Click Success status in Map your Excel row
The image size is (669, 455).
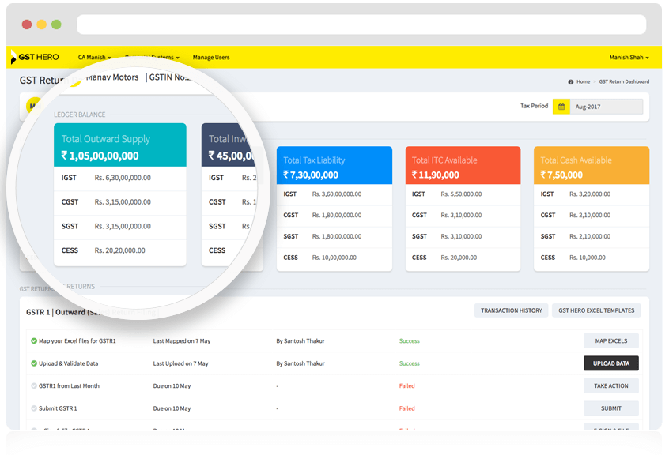click(x=409, y=340)
